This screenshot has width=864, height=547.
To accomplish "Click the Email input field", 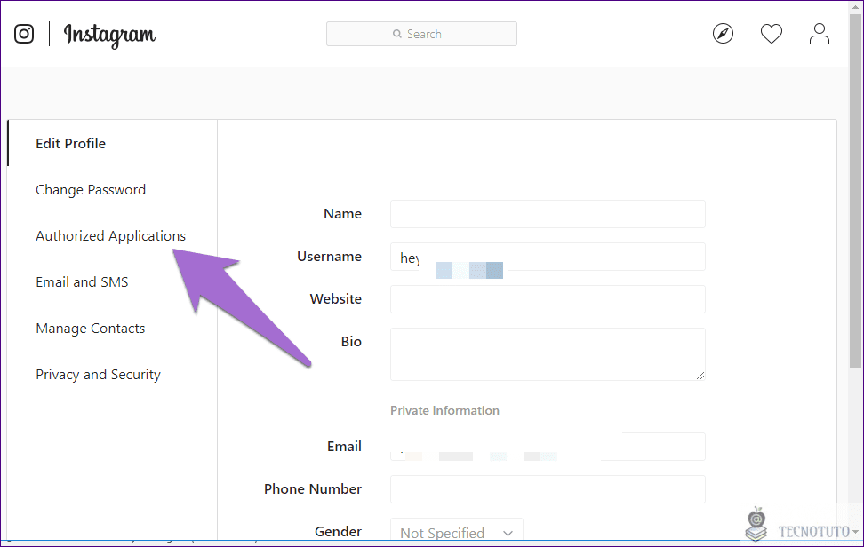I will coord(548,447).
